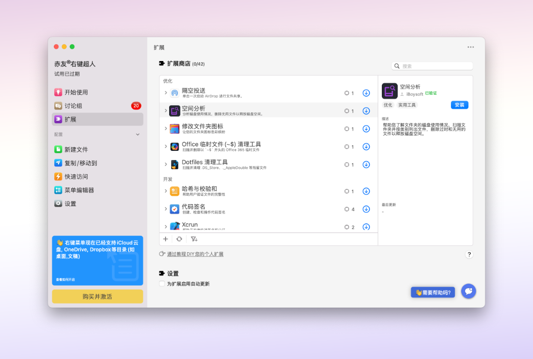
Task: Open the three-dot more menu
Action: click(x=470, y=47)
